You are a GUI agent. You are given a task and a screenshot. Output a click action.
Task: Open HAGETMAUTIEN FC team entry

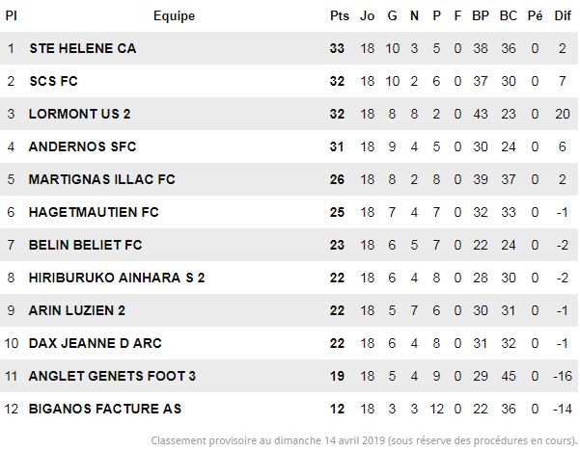[x=94, y=212]
